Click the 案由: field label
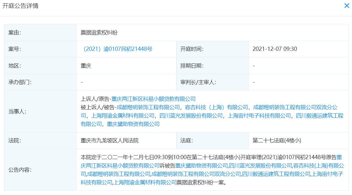 coord(15,33)
